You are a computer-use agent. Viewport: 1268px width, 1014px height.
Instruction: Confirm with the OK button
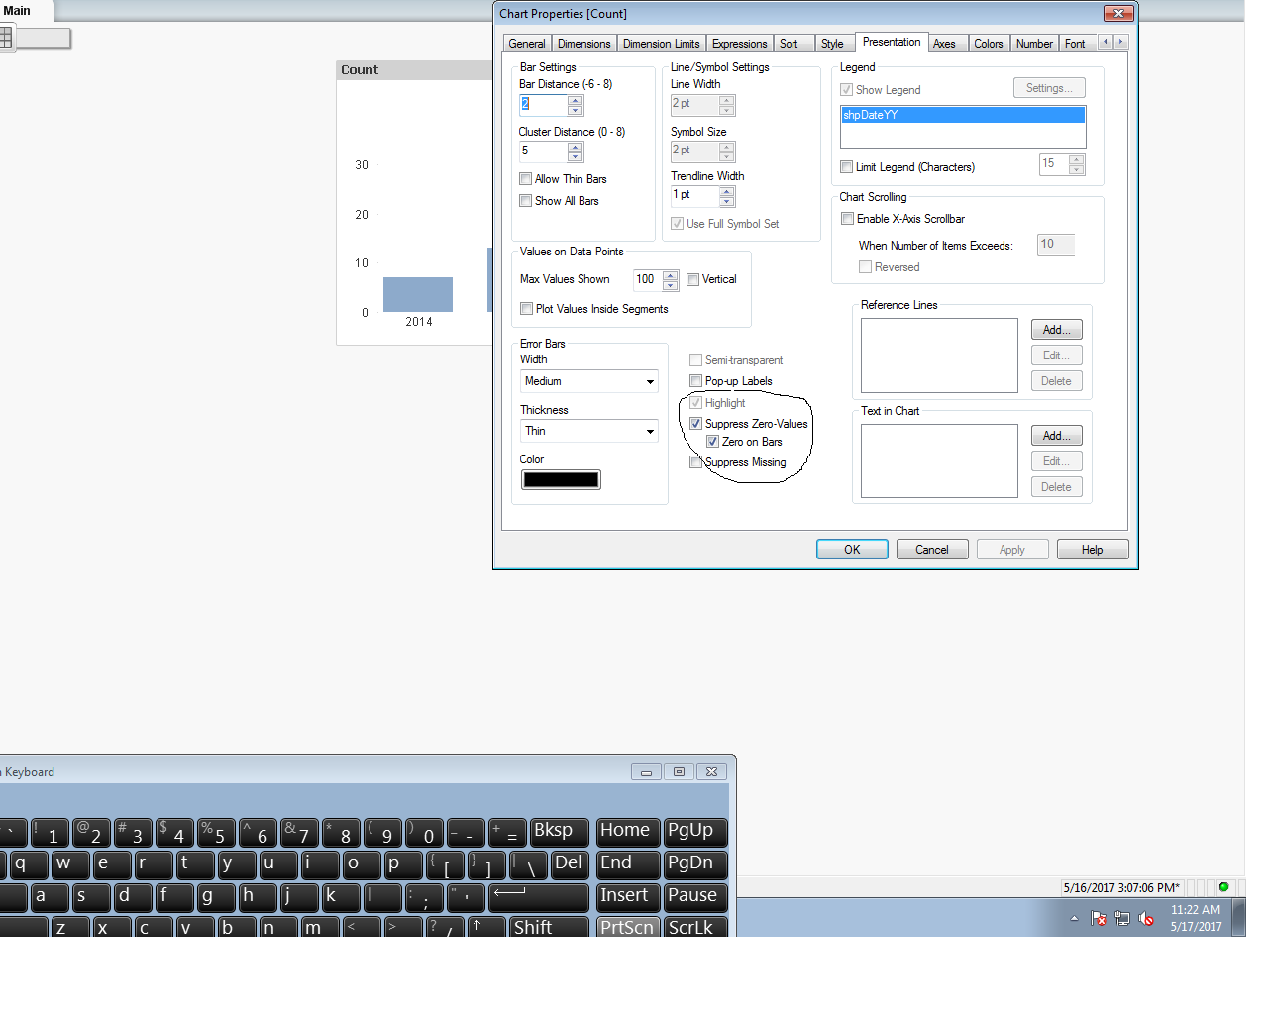pyautogui.click(x=852, y=550)
